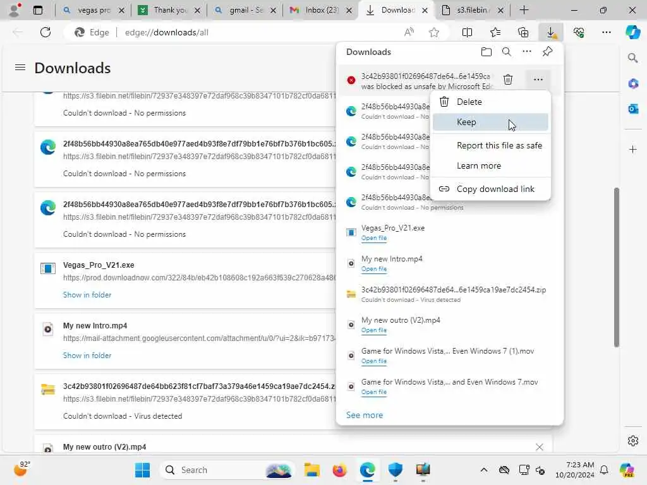Switch to the Thank you tab
The width and height of the screenshot is (647, 485).
click(x=168, y=10)
